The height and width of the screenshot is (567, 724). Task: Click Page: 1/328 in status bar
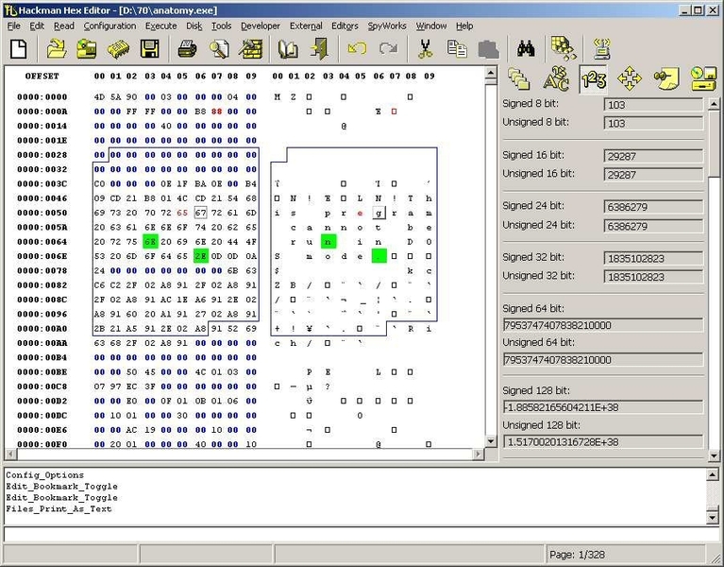pyautogui.click(x=577, y=555)
